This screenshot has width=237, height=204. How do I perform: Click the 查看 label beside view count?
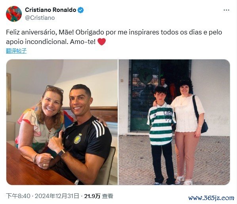pos(107,196)
